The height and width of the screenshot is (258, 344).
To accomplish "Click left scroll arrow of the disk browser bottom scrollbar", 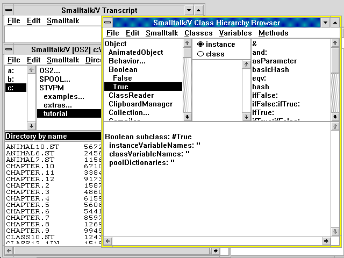I will [9, 251].
